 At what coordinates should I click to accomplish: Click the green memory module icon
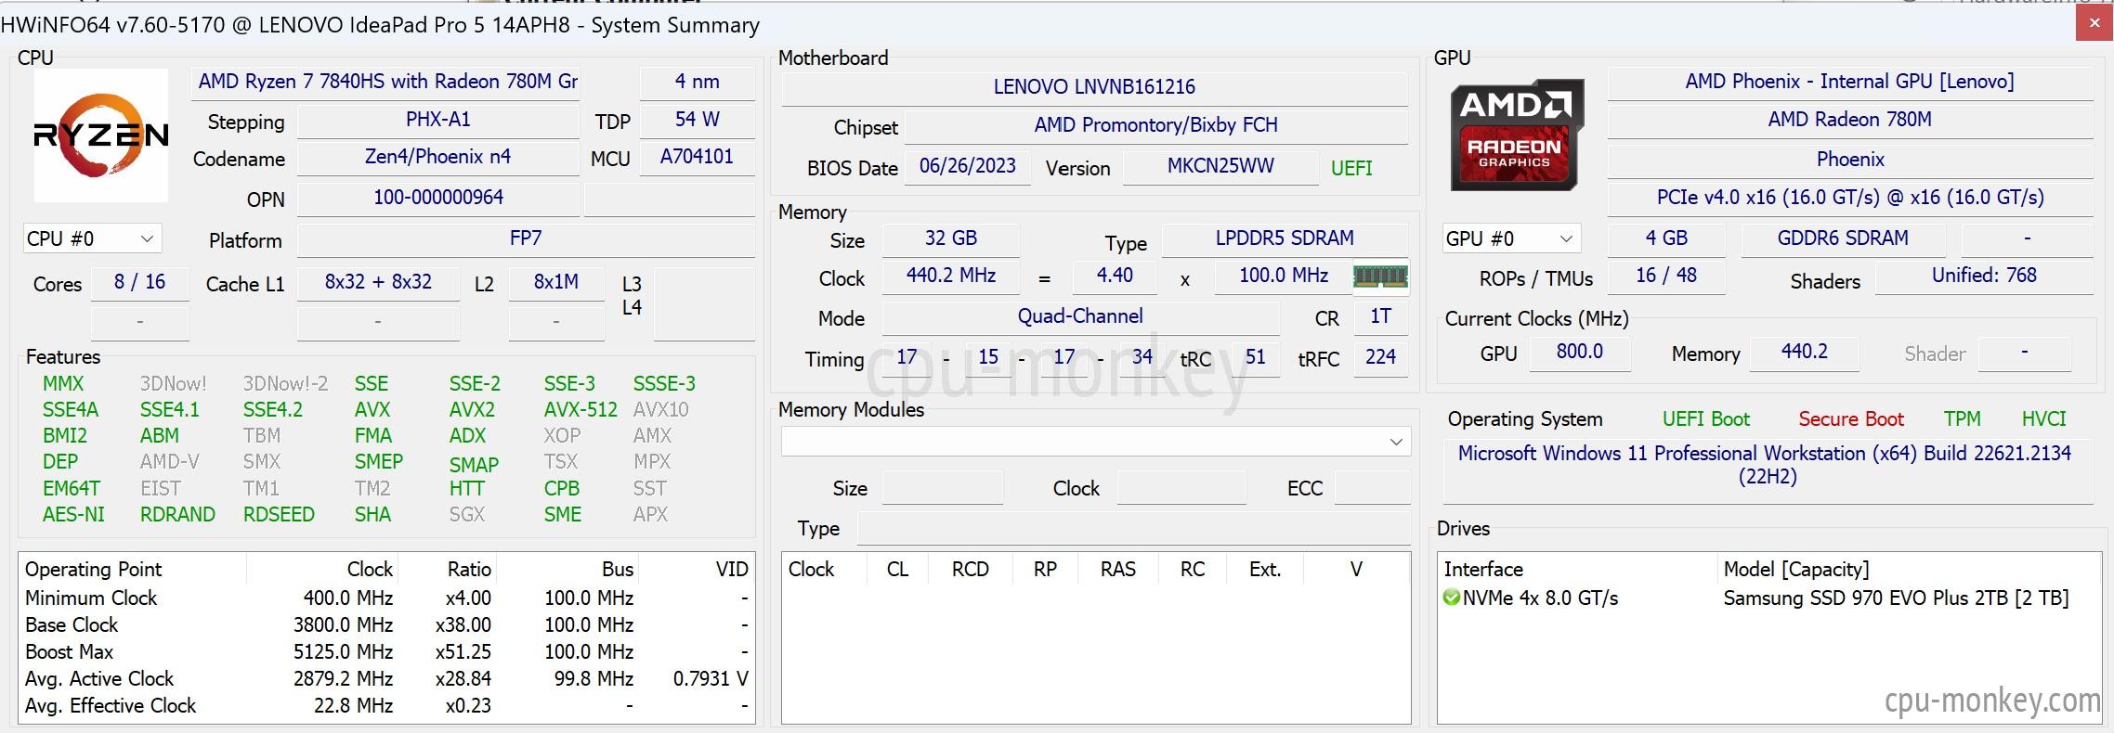click(x=1380, y=276)
